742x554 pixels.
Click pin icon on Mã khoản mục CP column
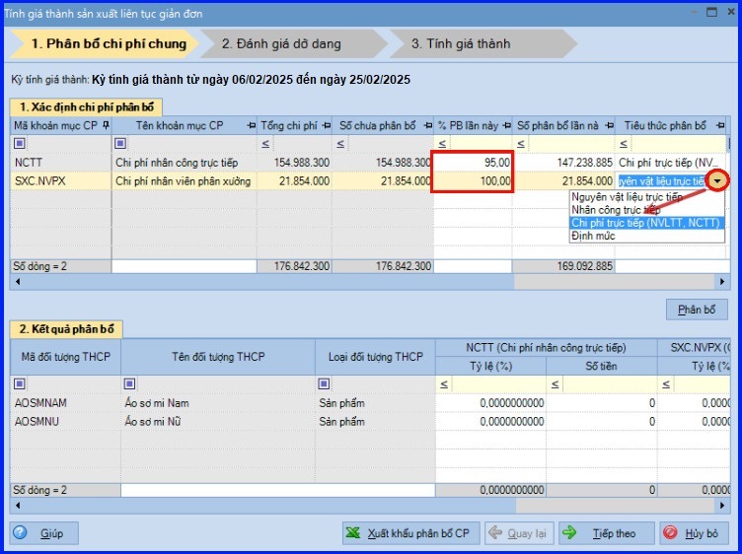point(106,126)
